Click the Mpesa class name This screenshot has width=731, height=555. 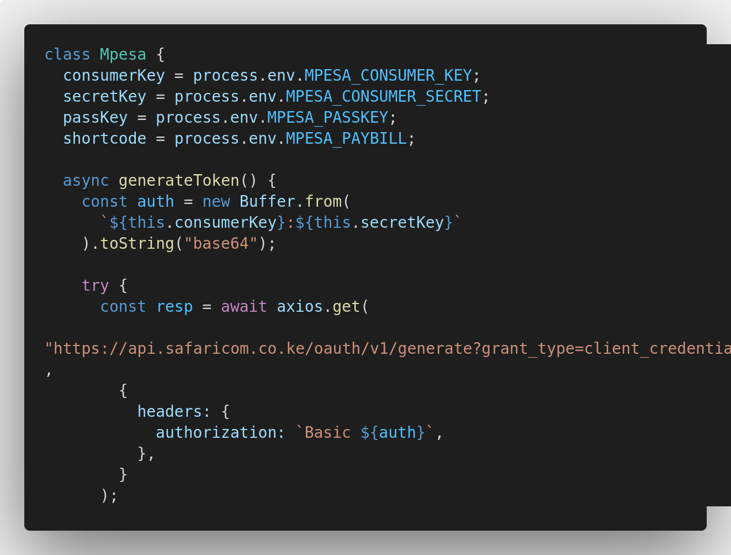click(x=123, y=55)
